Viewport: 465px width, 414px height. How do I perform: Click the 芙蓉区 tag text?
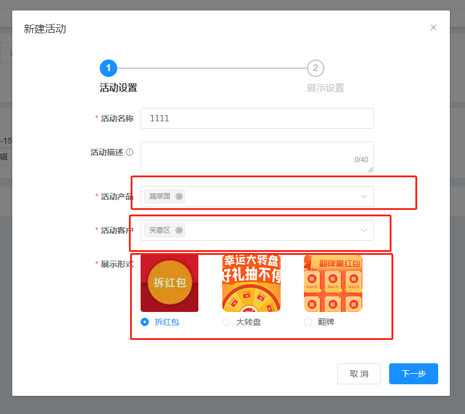click(x=160, y=230)
